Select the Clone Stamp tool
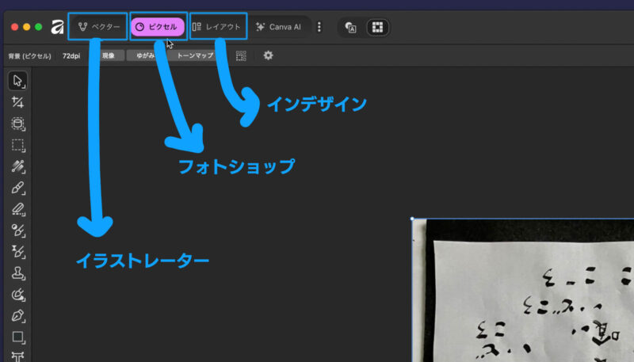 coord(17,273)
